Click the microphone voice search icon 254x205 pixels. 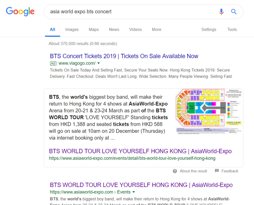click(221, 12)
